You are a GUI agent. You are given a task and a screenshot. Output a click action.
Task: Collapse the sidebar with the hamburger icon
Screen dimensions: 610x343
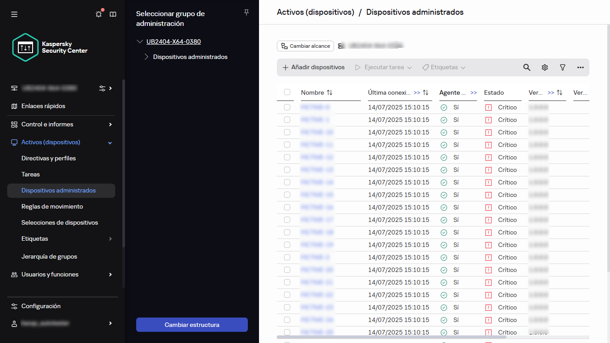tap(14, 14)
